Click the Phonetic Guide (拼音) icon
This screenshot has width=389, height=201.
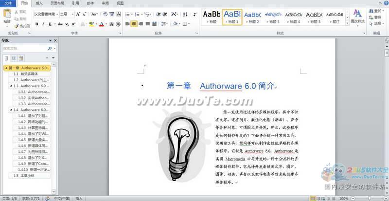tap(112, 14)
